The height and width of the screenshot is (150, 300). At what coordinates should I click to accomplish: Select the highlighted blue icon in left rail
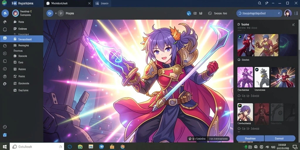pos(5,38)
